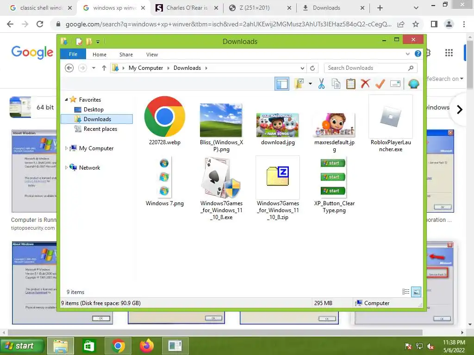Select Desktop in Favorites

click(94, 109)
